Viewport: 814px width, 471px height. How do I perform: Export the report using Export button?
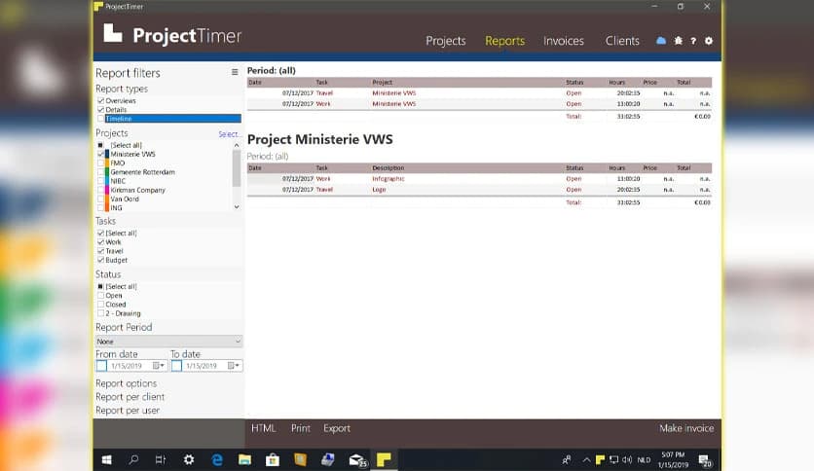click(336, 428)
